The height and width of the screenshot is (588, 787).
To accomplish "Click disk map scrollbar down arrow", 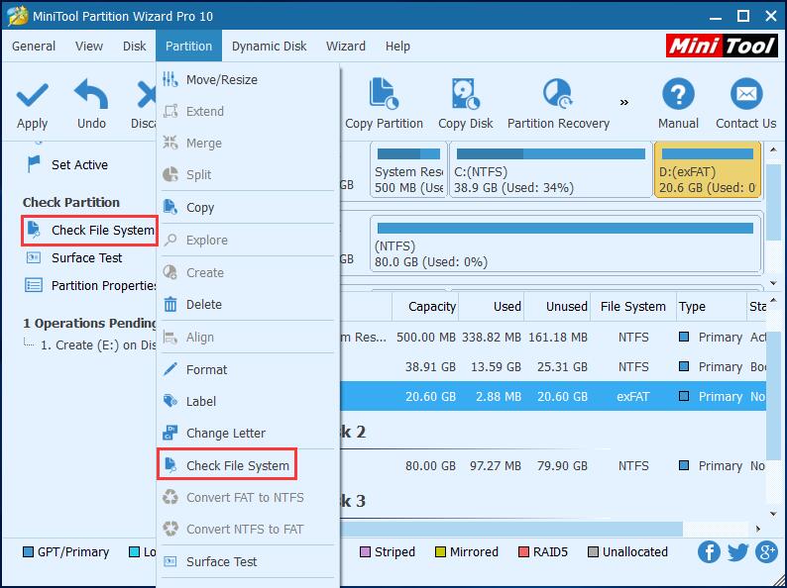I will 773,283.
